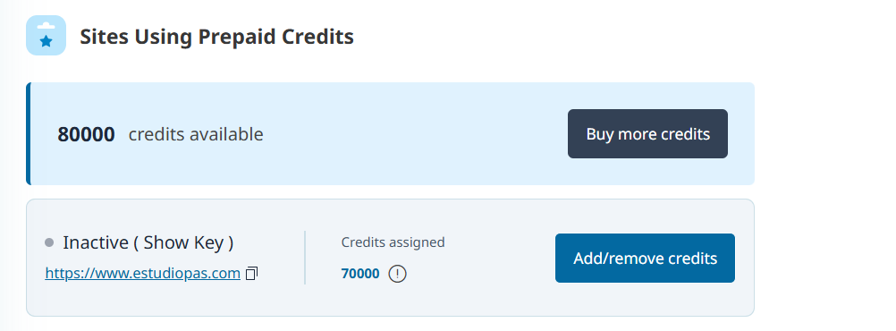Click empty area of light-blue credits banner
896x331 pixels.
(411, 134)
